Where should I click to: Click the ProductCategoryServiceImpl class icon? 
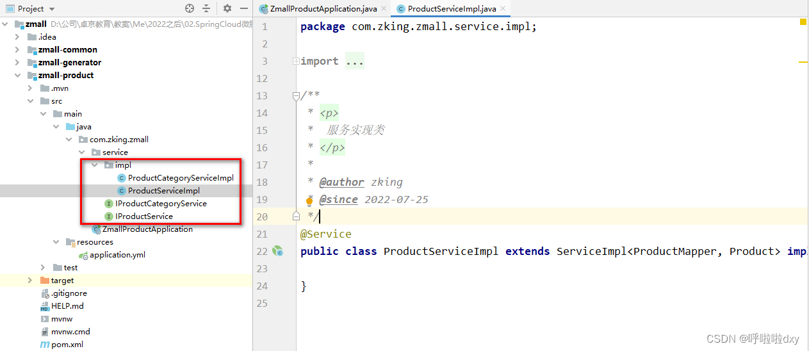(122, 178)
